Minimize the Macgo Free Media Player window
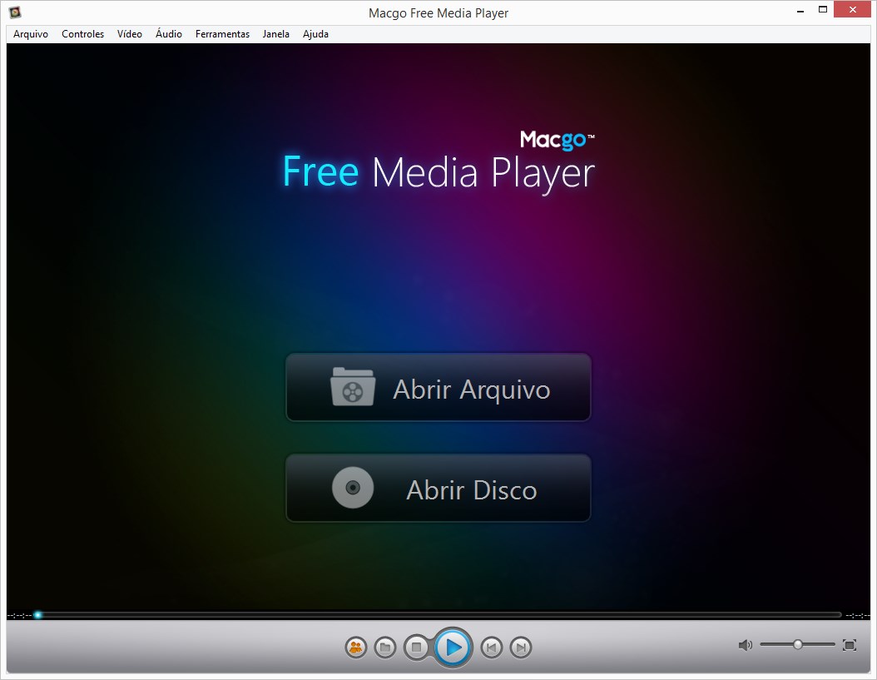Viewport: 877px width, 680px height. tap(800, 10)
